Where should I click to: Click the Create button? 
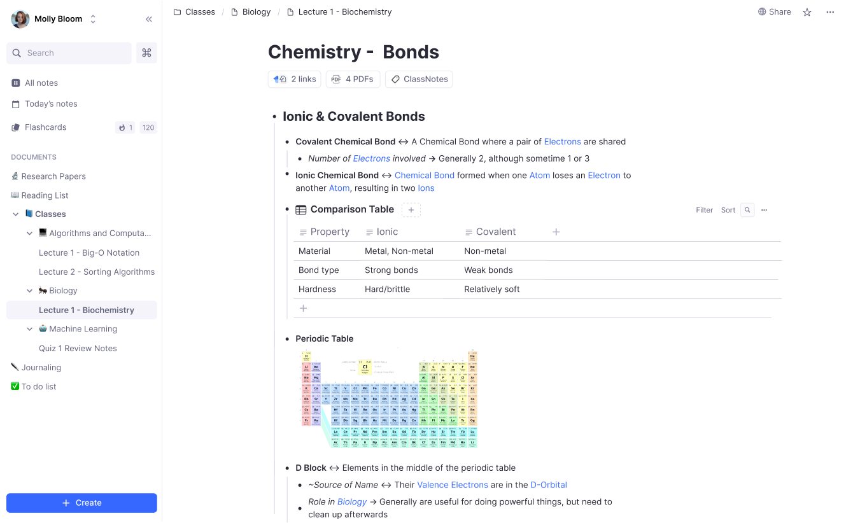point(81,503)
